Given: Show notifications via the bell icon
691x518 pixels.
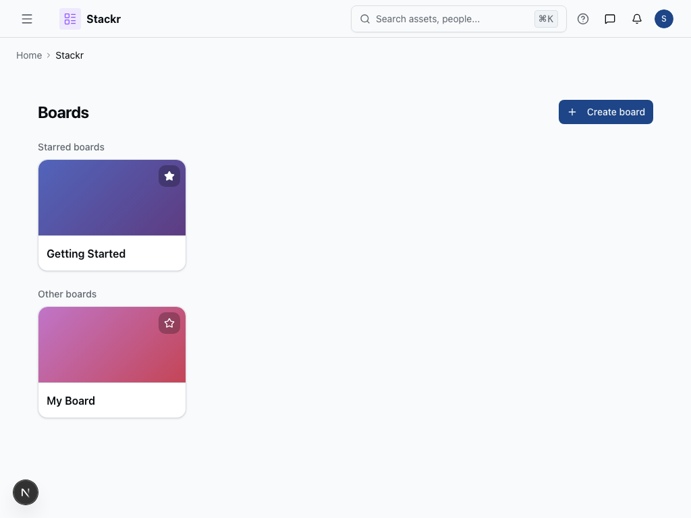Looking at the screenshot, I should point(637,19).
